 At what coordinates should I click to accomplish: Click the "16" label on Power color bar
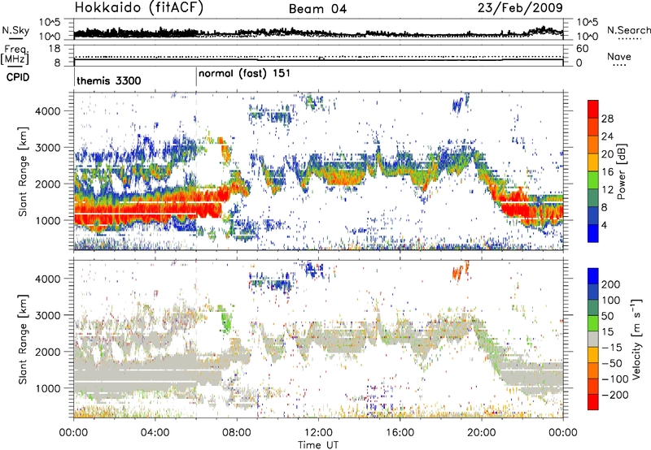[607, 172]
